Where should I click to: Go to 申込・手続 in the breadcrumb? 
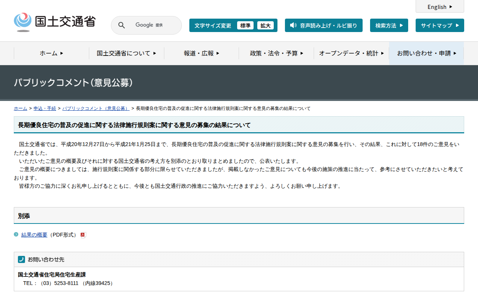45,108
